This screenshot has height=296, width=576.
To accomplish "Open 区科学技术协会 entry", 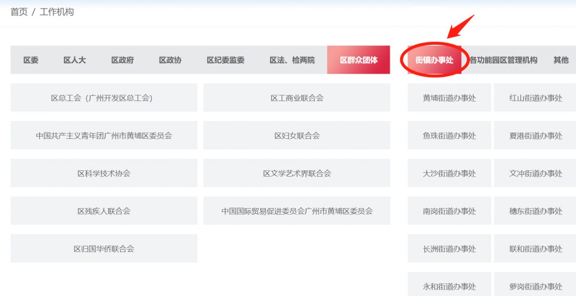I will point(104,173).
